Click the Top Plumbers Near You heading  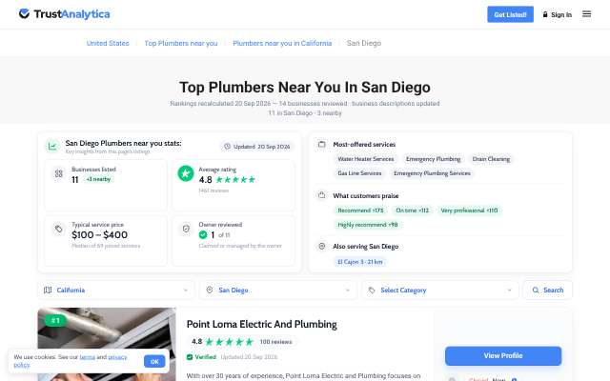click(305, 88)
